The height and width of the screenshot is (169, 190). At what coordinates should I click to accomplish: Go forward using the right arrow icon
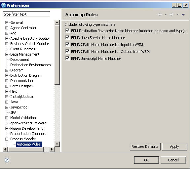[171, 15]
